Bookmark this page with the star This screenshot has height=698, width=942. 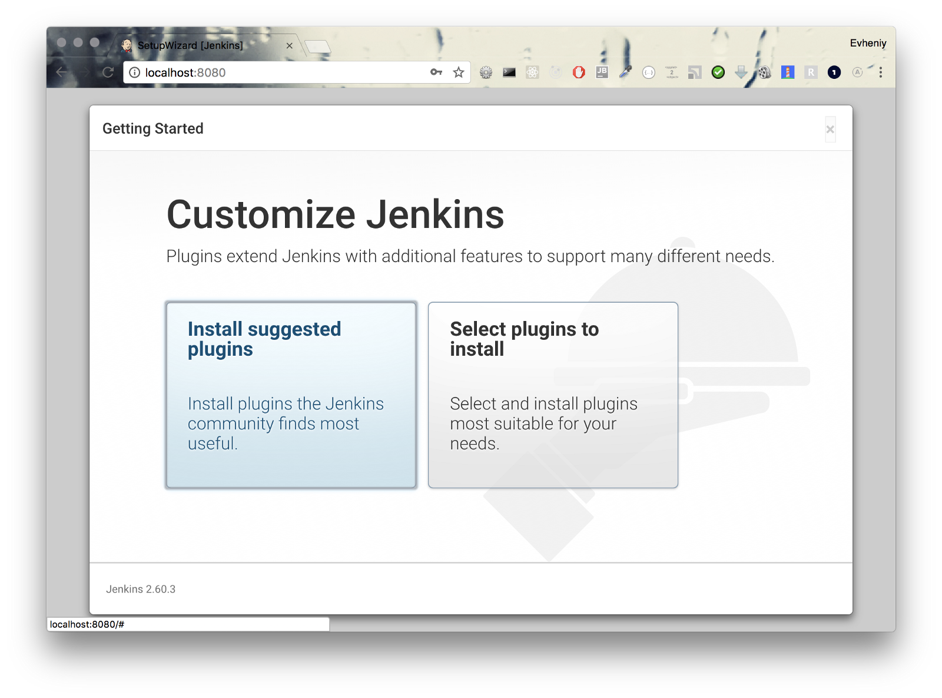coord(459,72)
